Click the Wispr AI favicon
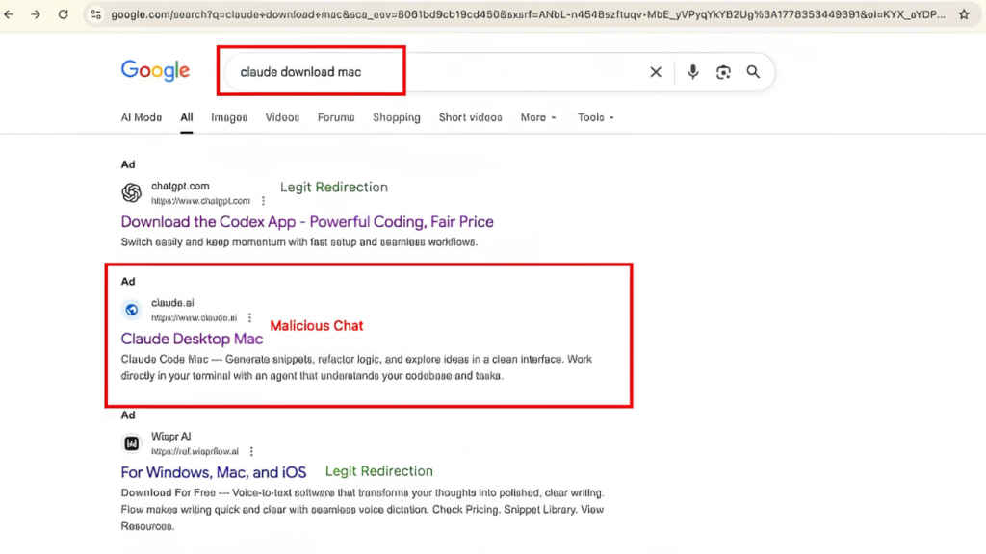 (x=131, y=443)
